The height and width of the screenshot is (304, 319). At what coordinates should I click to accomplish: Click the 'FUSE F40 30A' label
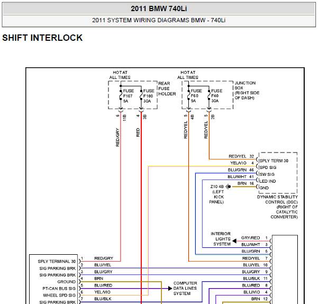coord(217,96)
